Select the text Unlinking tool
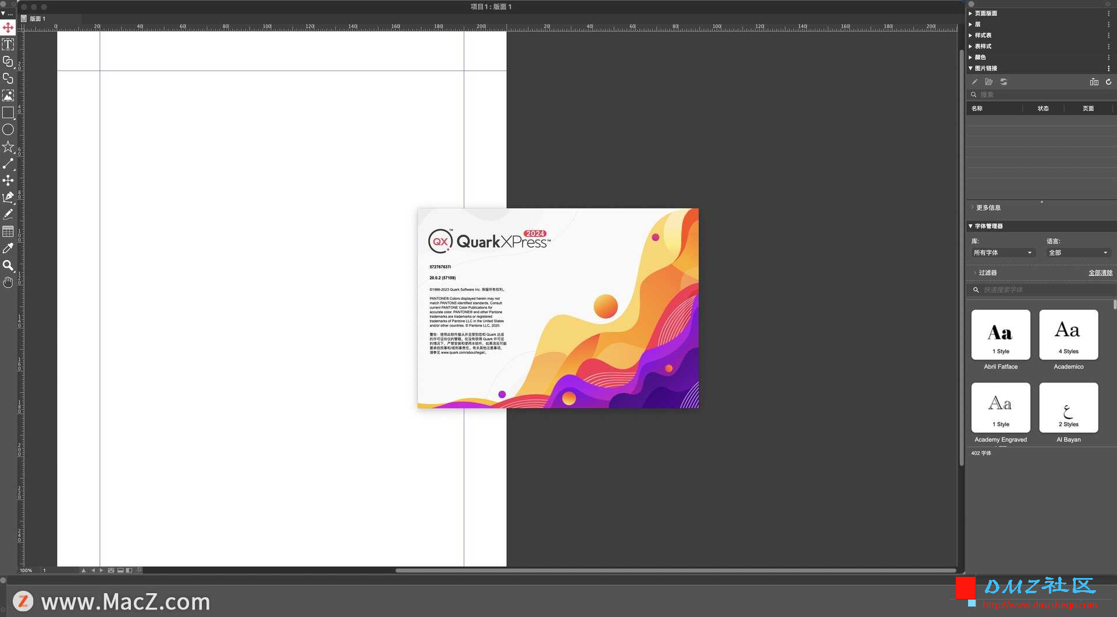The height and width of the screenshot is (617, 1117). (x=8, y=78)
